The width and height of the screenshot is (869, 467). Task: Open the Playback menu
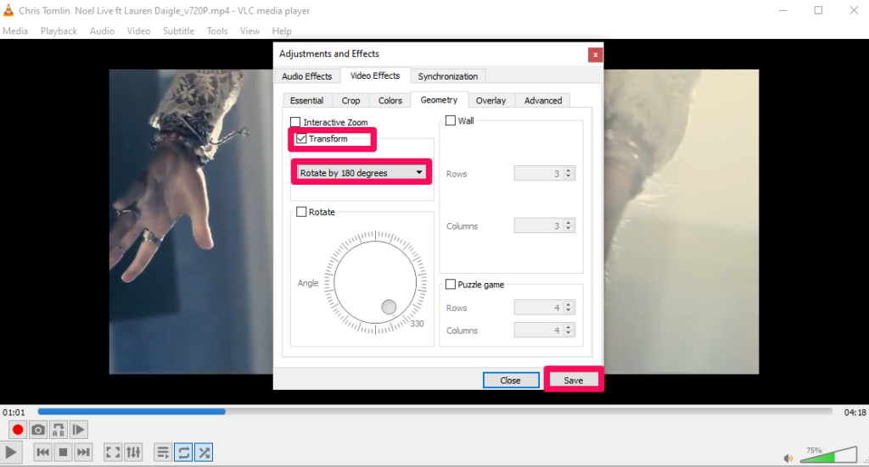pos(59,31)
